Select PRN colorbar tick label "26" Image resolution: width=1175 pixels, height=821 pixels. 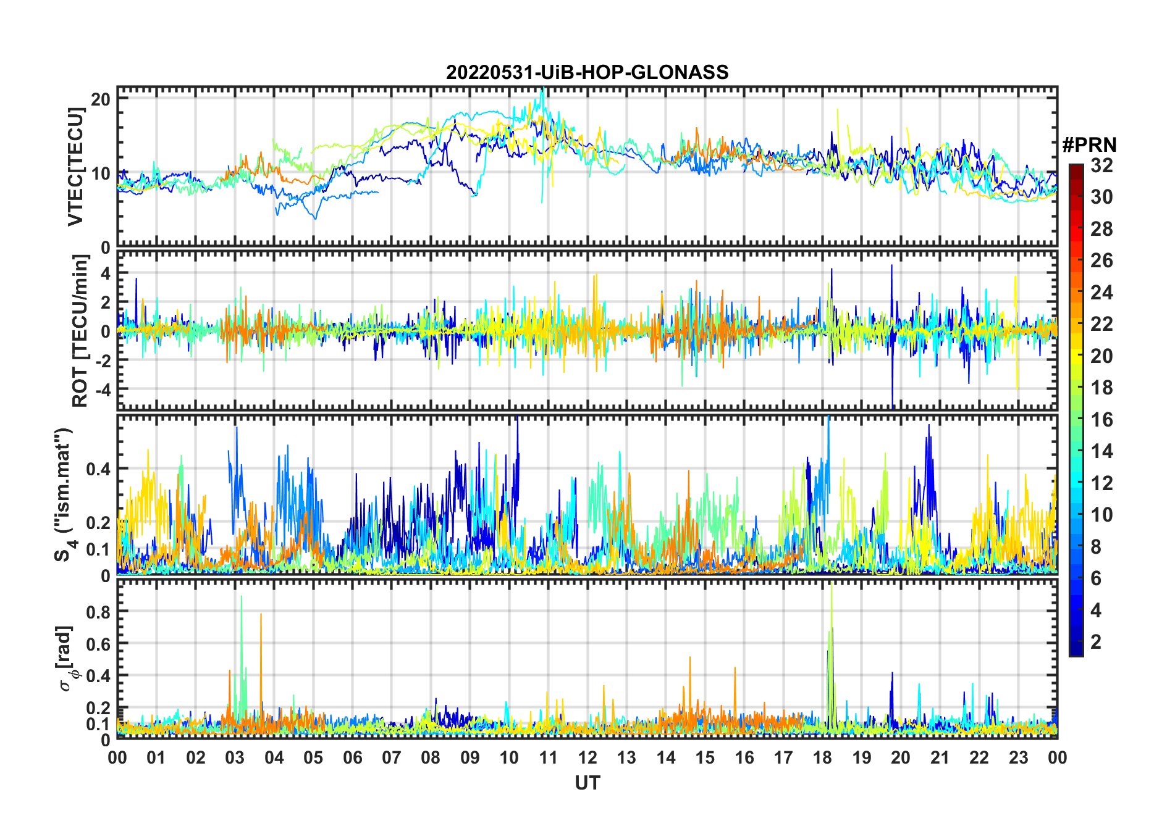[1101, 260]
